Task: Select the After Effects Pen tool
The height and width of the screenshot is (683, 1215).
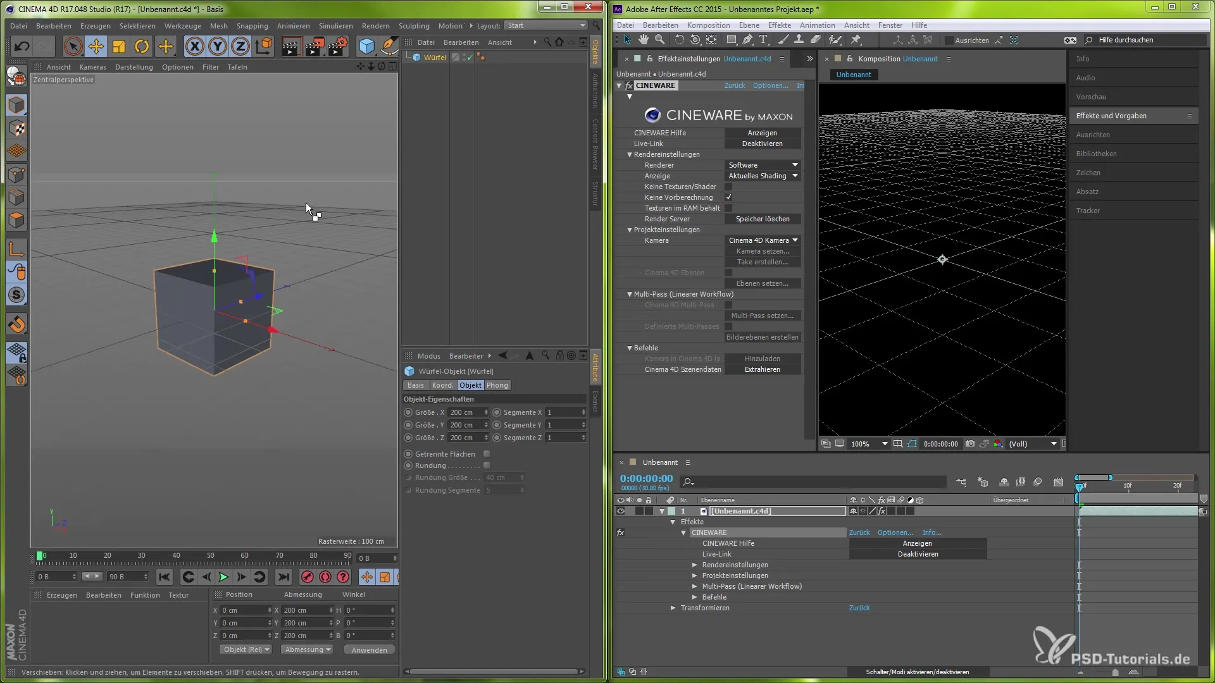Action: tap(747, 40)
